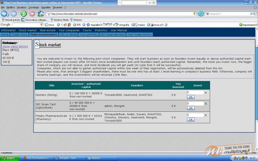Image resolution: width=258 pixels, height=161 pixels.
Task: Go back with the browser Back arrow
Action: 4,14
